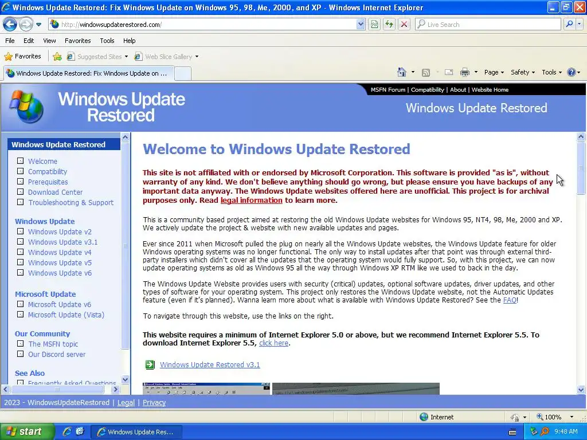Screen dimensions: 587x440
Task: Select the Windows Update Restored tab
Action: 89,73
